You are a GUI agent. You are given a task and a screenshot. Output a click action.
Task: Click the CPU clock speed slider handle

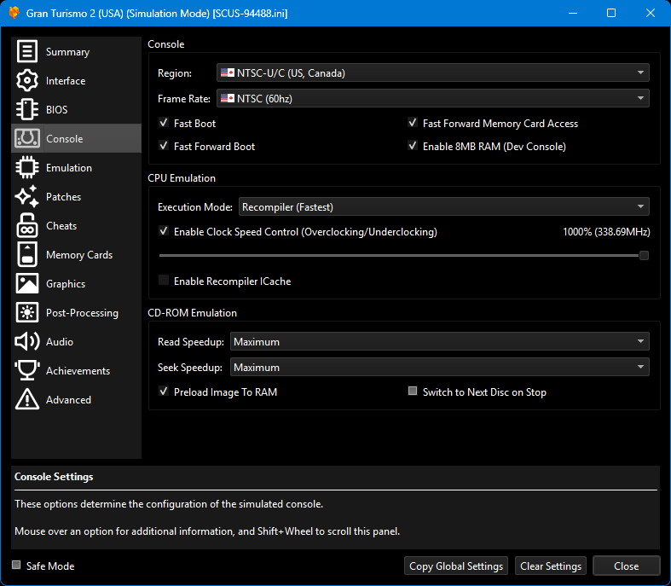[x=644, y=255]
